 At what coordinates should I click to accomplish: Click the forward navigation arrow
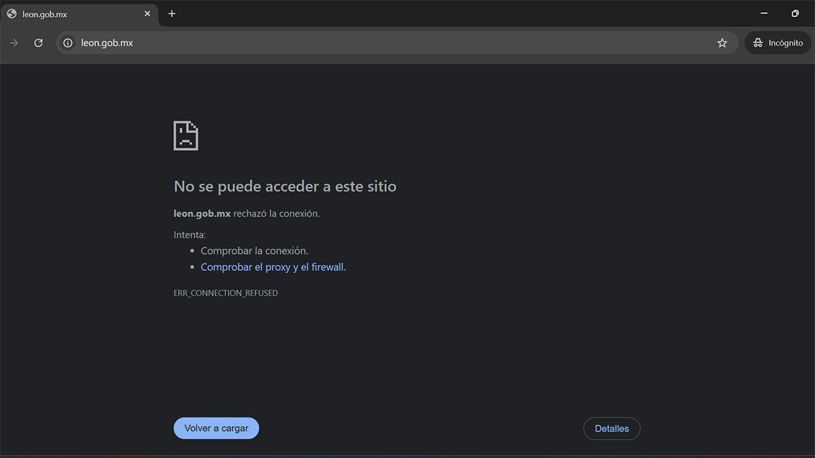14,43
